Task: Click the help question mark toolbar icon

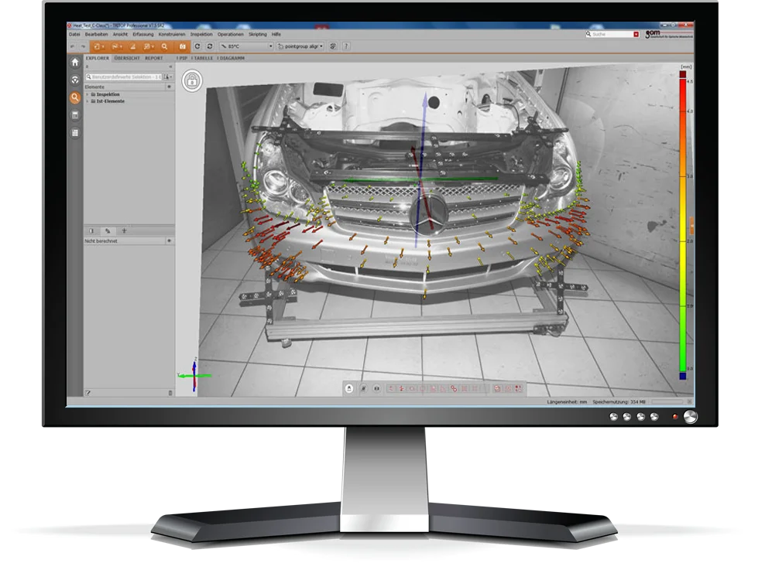Action: (x=345, y=46)
